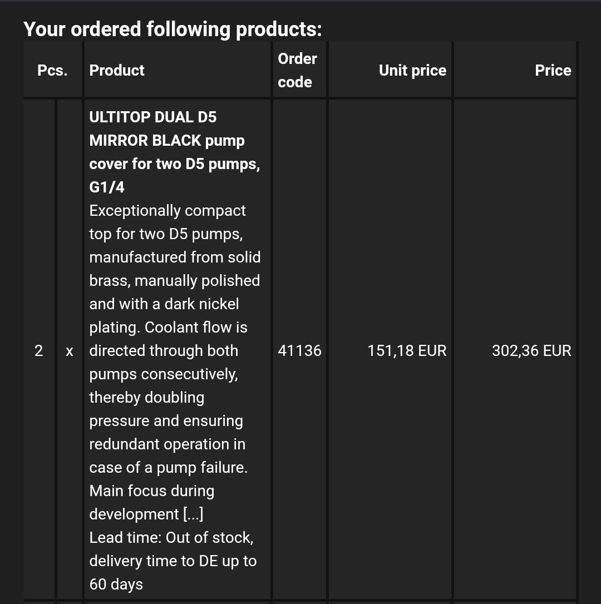
Task: Click the "G1/4" text in product title
Action: click(107, 187)
